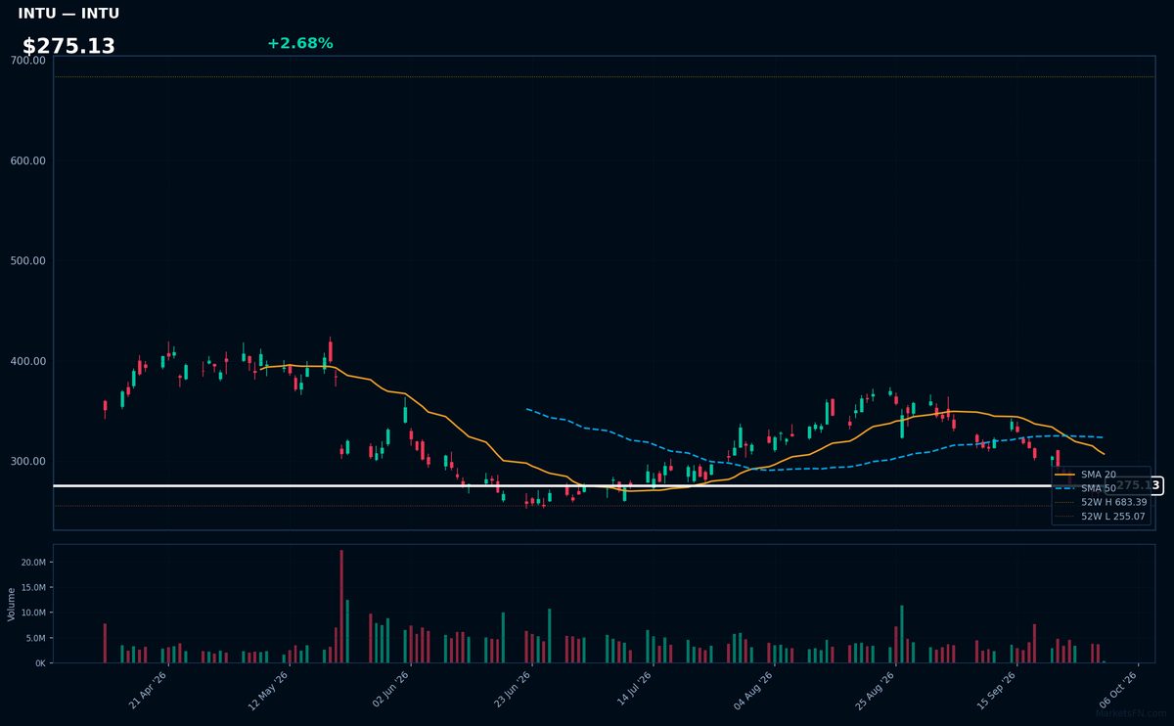Click the tallest red volume bar
Image resolution: width=1174 pixels, height=726 pixels.
tap(341, 607)
